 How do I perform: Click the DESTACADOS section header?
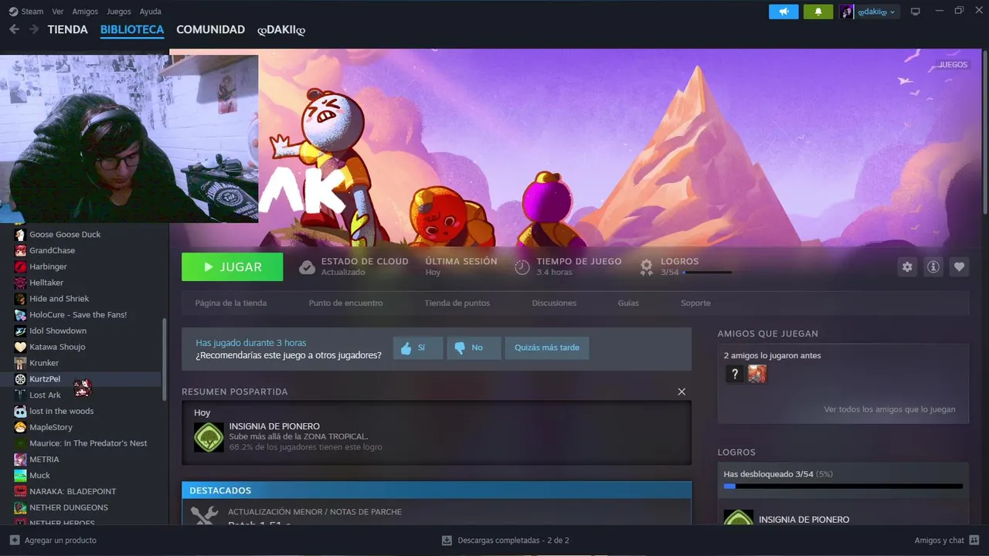(437, 490)
